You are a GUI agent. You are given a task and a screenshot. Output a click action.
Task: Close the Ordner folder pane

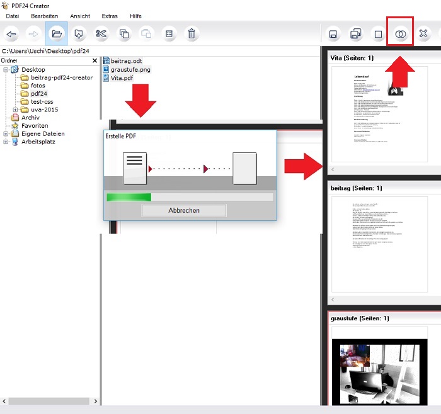click(94, 60)
